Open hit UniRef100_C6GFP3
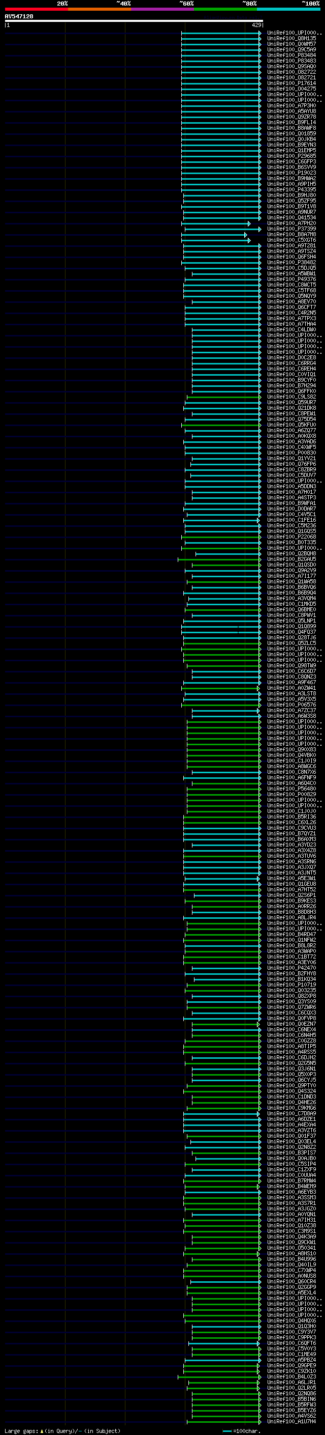The image size is (325, 1435). [291, 161]
